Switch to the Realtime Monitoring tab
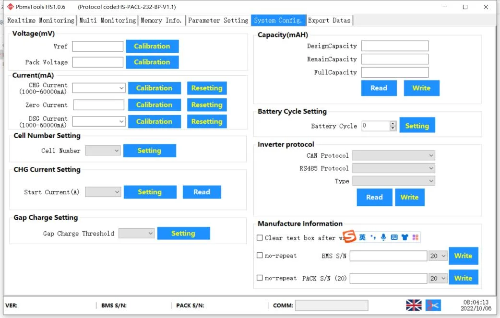The height and width of the screenshot is (318, 500). tap(41, 20)
